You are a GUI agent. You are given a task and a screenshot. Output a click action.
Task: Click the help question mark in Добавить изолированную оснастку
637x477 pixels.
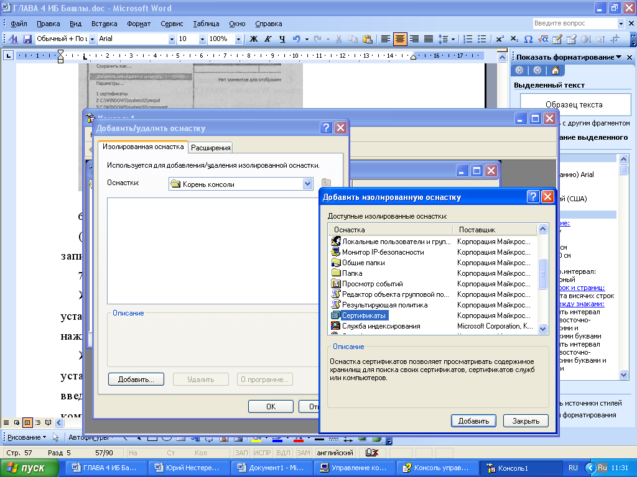pyautogui.click(x=533, y=197)
